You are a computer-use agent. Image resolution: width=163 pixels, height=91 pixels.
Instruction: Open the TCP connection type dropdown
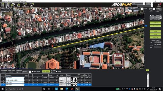[144, 4]
